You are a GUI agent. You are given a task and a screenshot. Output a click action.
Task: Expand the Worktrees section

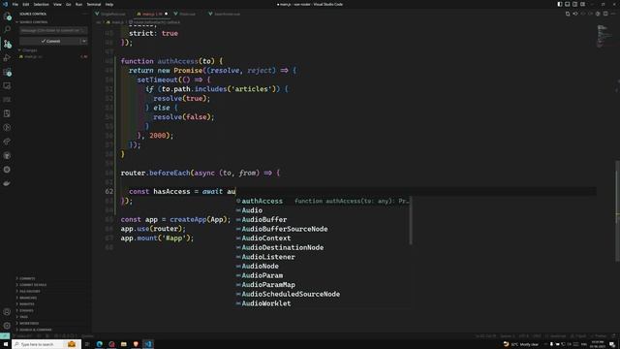click(x=29, y=323)
